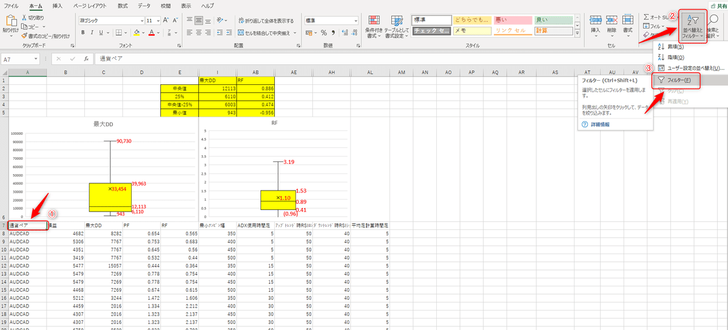The image size is (728, 330).
Task: Click the Copy (コピー) icon
Action: click(x=24, y=27)
